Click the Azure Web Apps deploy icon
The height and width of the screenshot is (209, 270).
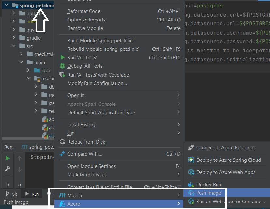coord(191,172)
